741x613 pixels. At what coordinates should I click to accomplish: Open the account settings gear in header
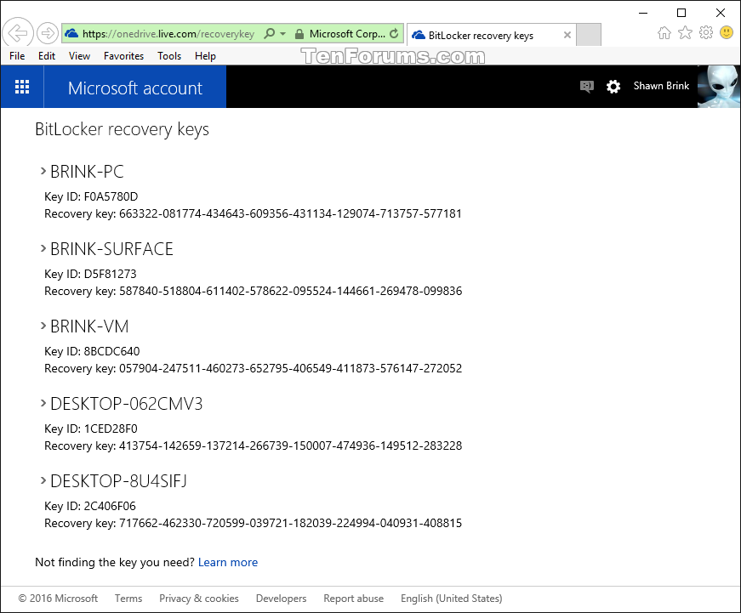[613, 87]
